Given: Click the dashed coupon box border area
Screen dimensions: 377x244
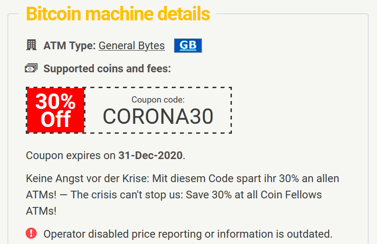Looking at the screenshot, I should (x=129, y=110).
